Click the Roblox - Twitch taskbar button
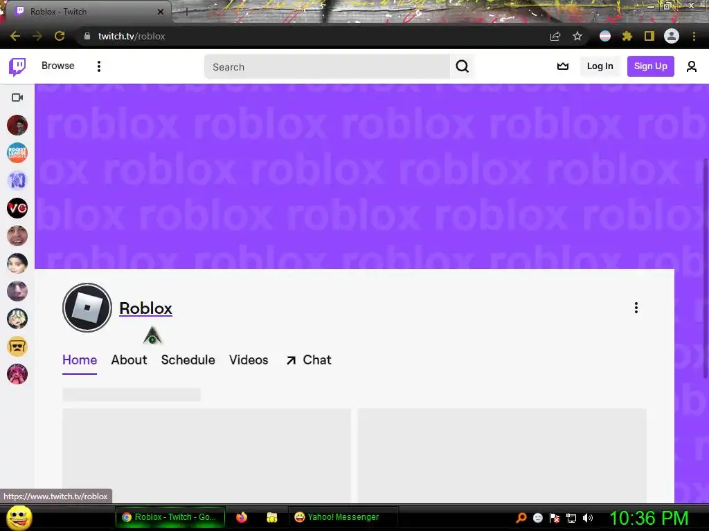709x531 pixels. tap(170, 517)
